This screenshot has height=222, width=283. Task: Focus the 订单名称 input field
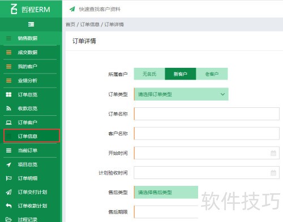click(x=207, y=114)
